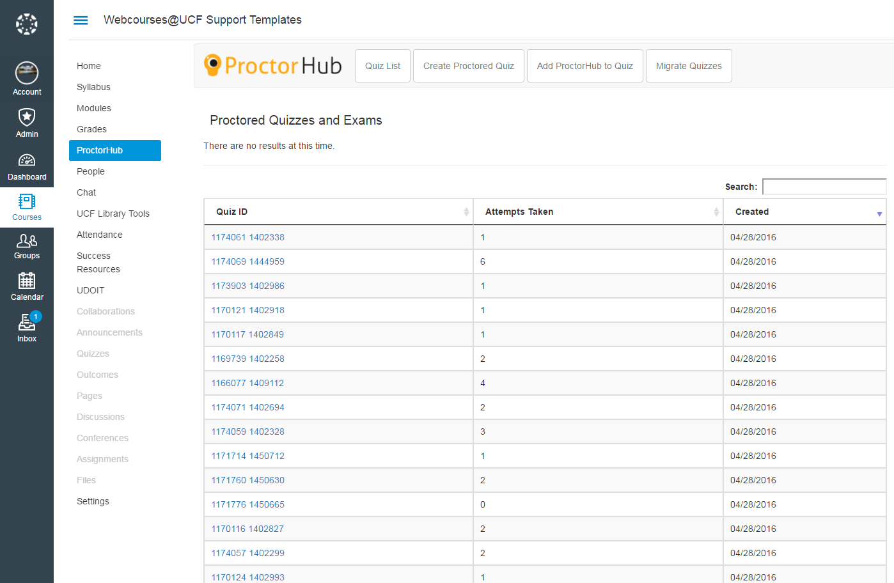
Task: Open quiz 1174071 1402694
Action: point(248,407)
